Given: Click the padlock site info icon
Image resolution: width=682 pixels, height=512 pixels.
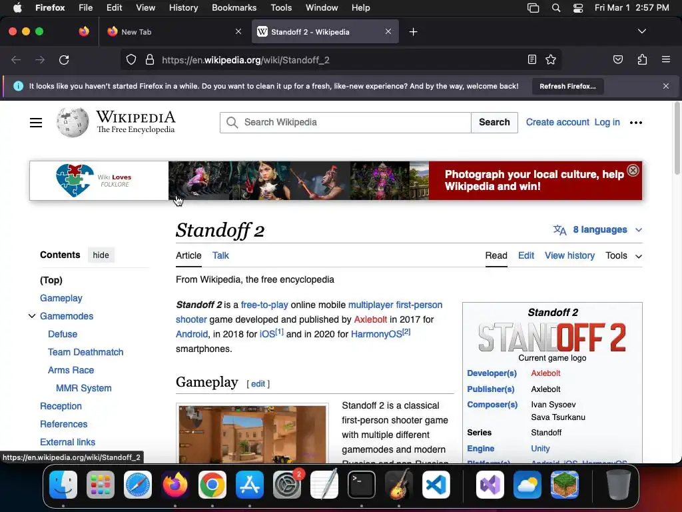Looking at the screenshot, I should tap(150, 59).
